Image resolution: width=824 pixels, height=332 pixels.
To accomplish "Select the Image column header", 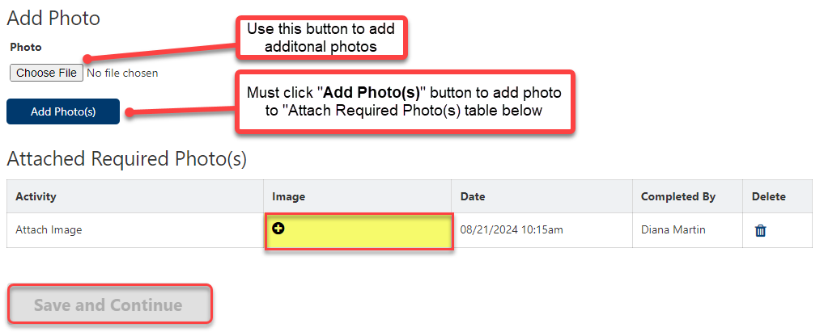I will pyautogui.click(x=288, y=196).
